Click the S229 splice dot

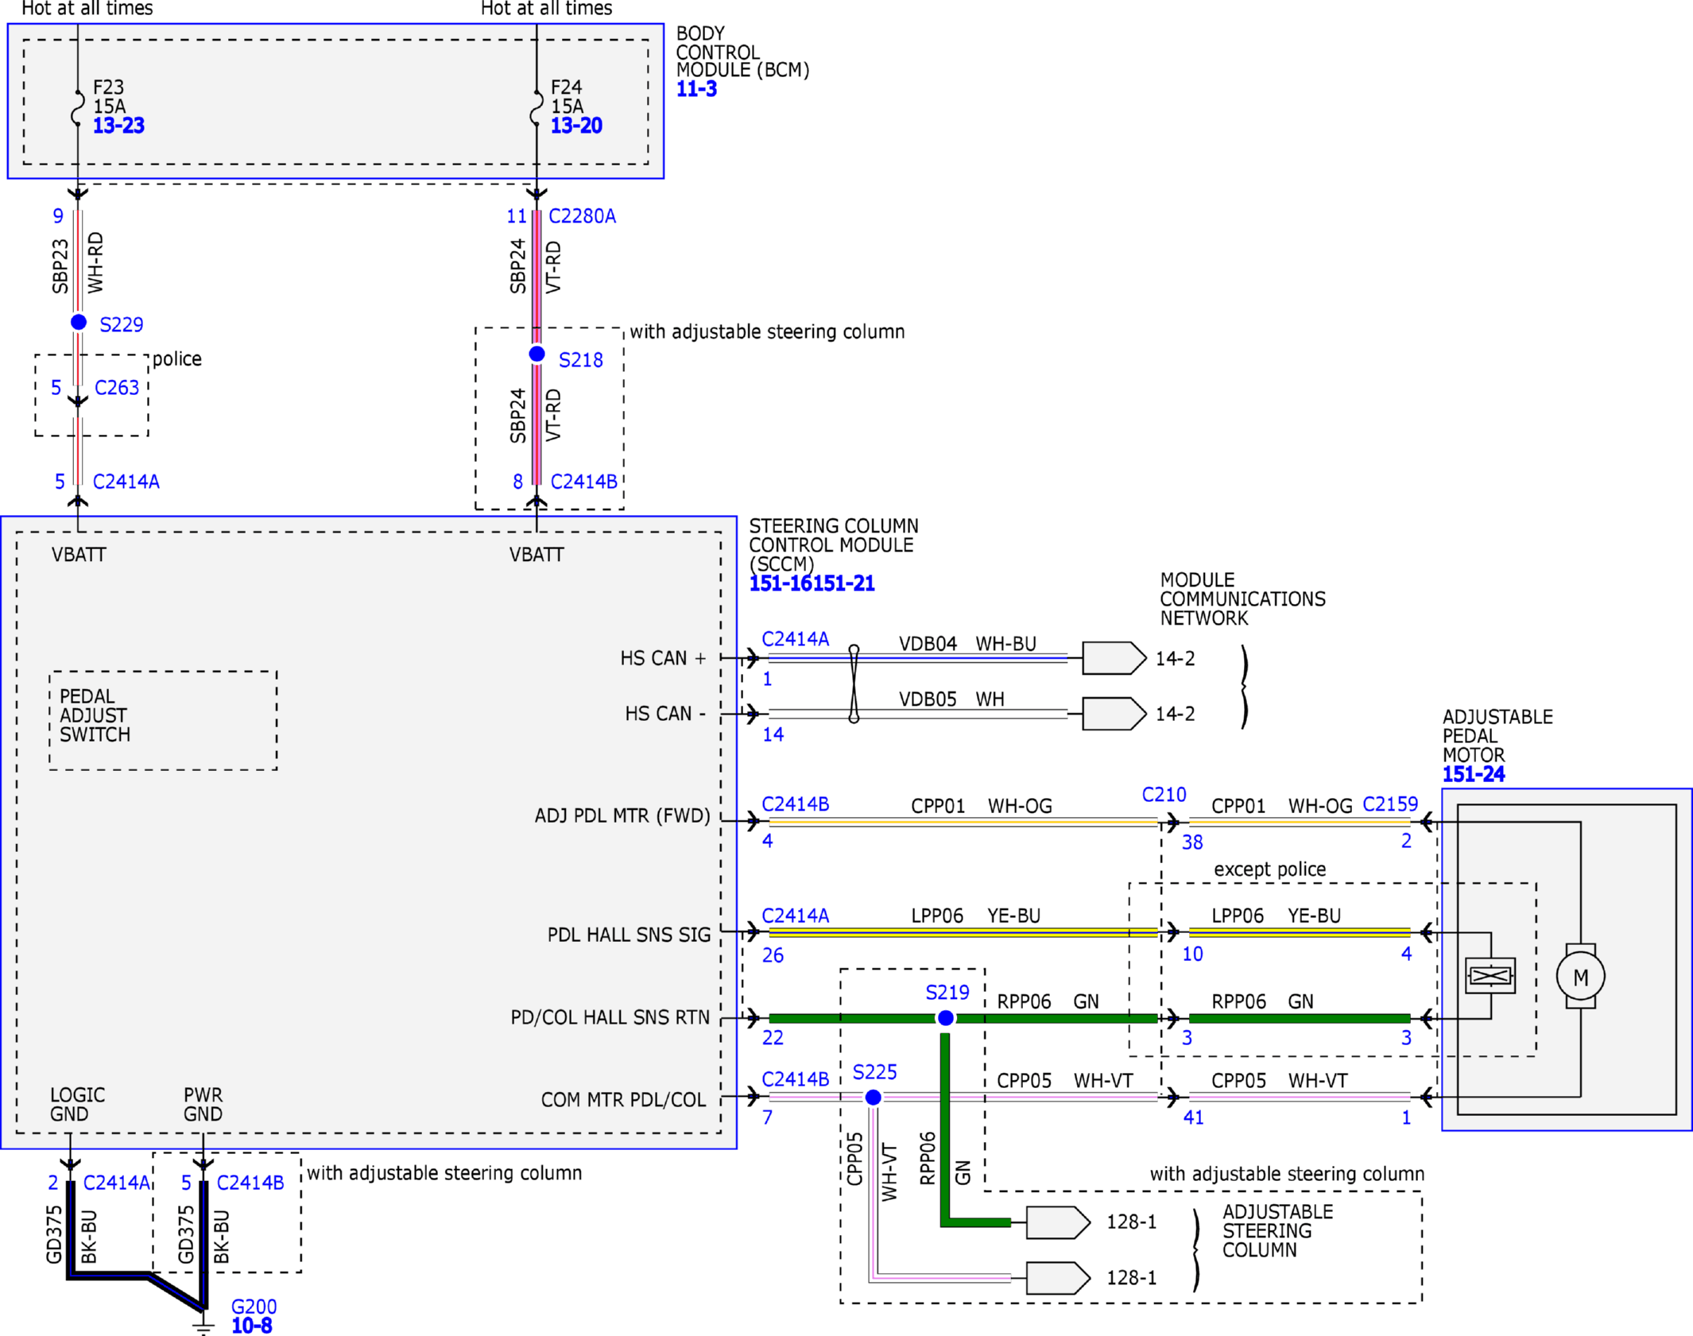(79, 322)
